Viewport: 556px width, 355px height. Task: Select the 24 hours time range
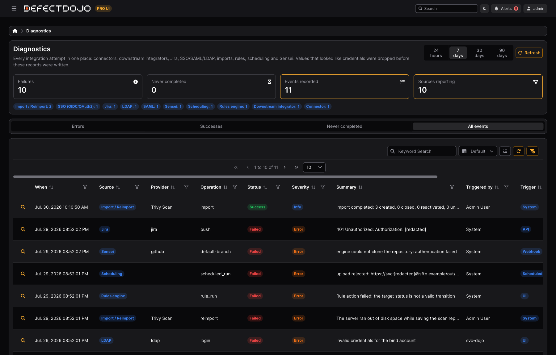(x=436, y=53)
